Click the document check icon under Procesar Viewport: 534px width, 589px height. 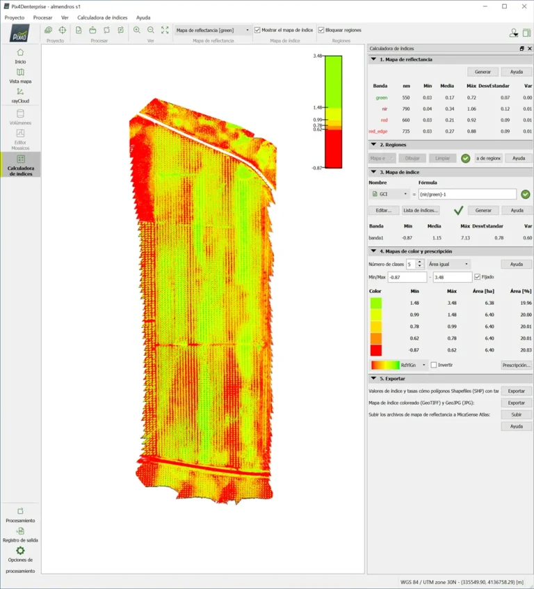pos(79,30)
